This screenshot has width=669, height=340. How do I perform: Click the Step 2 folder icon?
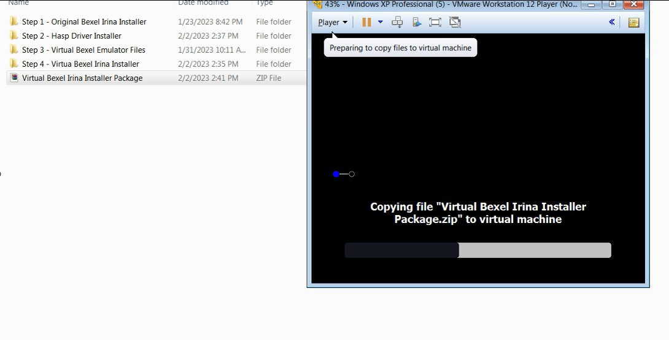14,36
